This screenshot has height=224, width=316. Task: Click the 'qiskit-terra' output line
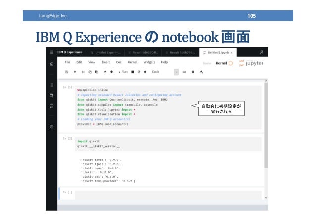[101, 160]
